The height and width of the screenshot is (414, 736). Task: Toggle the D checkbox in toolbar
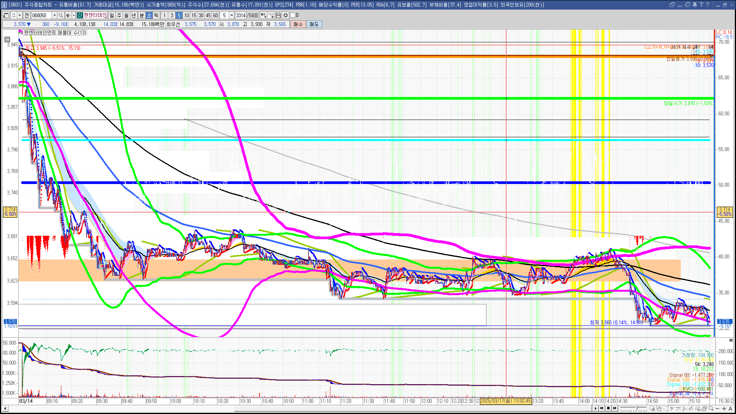(293, 15)
